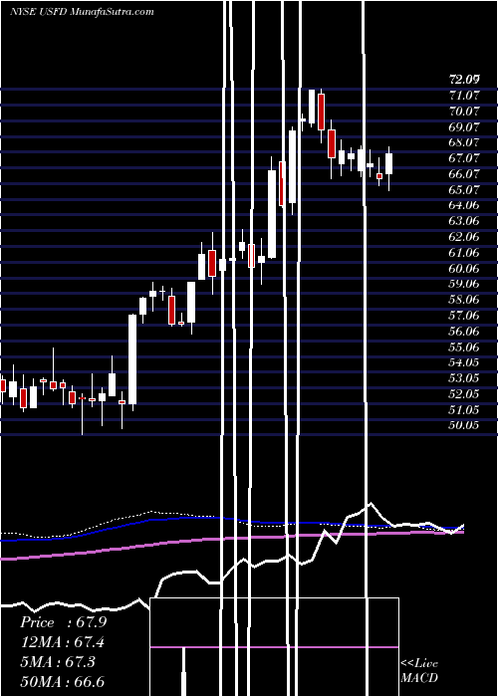The width and height of the screenshot is (498, 697).
Task: Click the 70.07 price axis label
Action: [464, 112]
